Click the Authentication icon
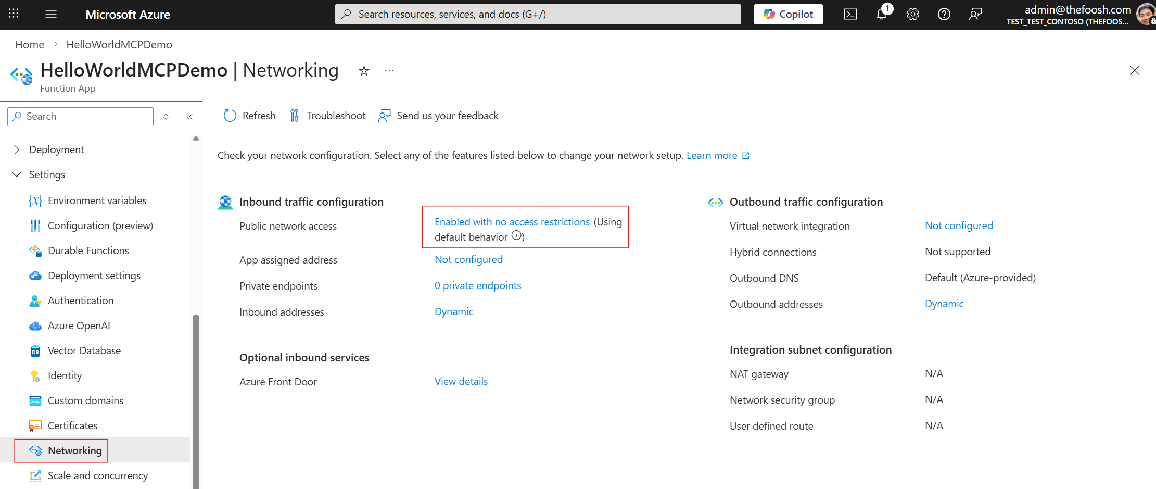 pos(35,301)
